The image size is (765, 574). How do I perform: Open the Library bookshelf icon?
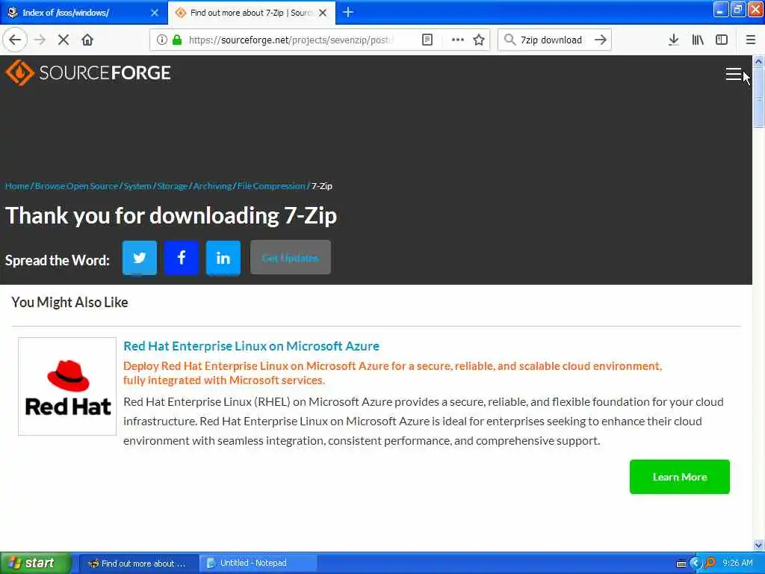(698, 40)
